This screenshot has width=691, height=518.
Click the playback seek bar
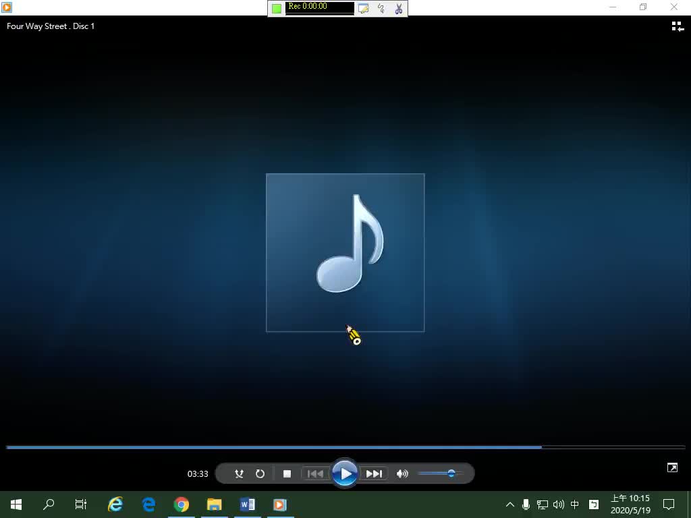coord(345,447)
